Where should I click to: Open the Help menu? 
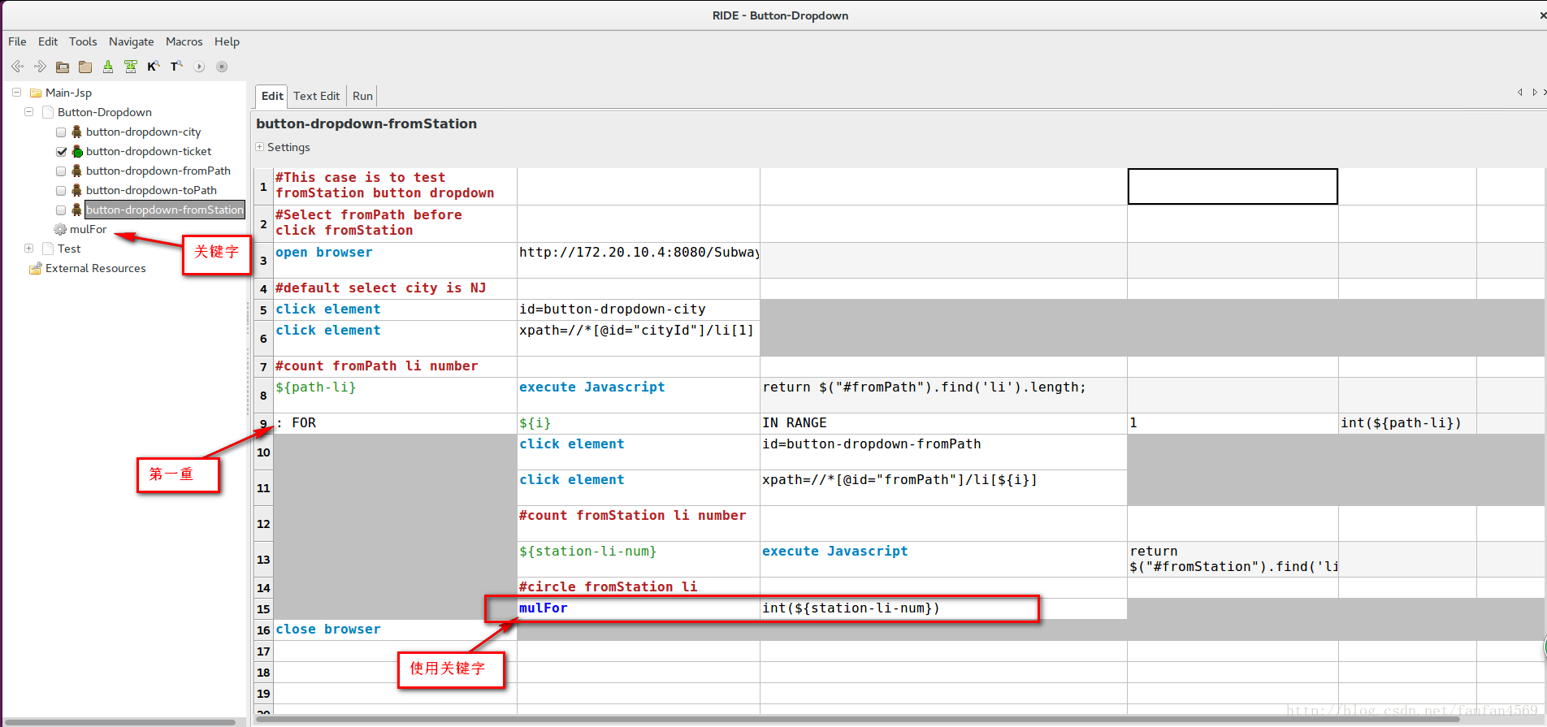(x=227, y=41)
